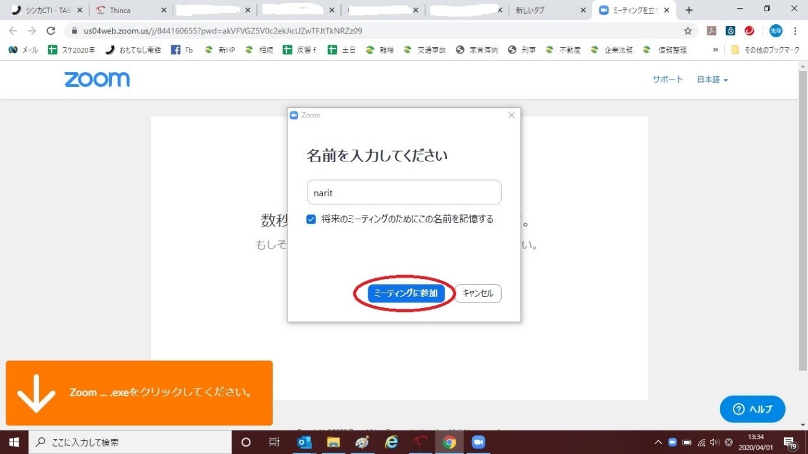The image size is (808, 454).
Task: Click the ヘルプ help button
Action: pos(753,409)
